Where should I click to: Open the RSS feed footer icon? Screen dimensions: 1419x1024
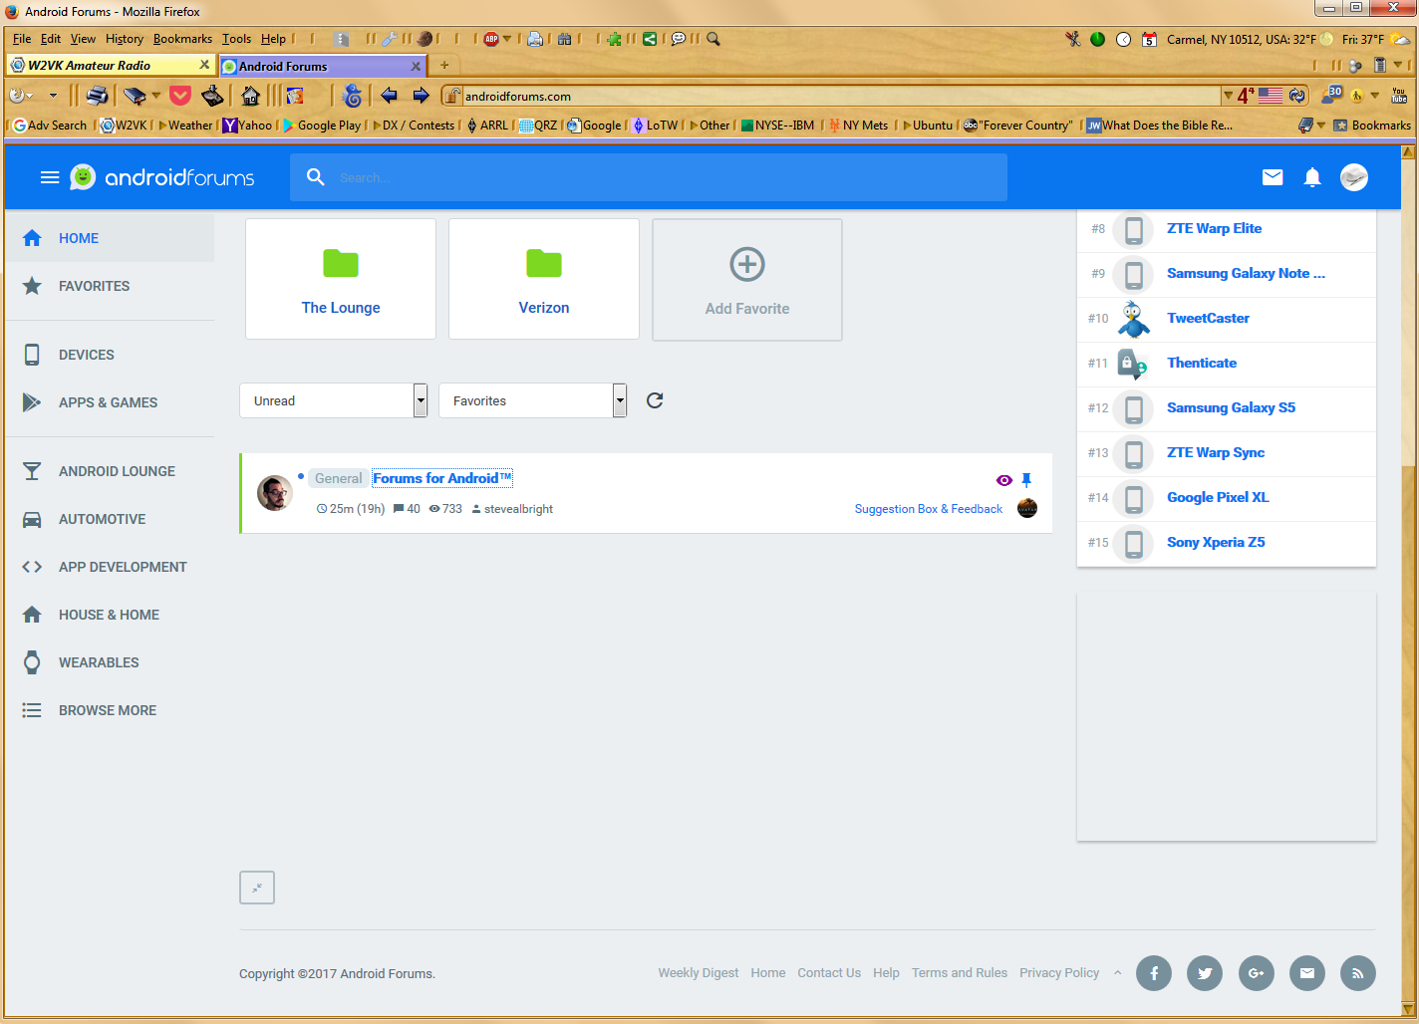1357,973
